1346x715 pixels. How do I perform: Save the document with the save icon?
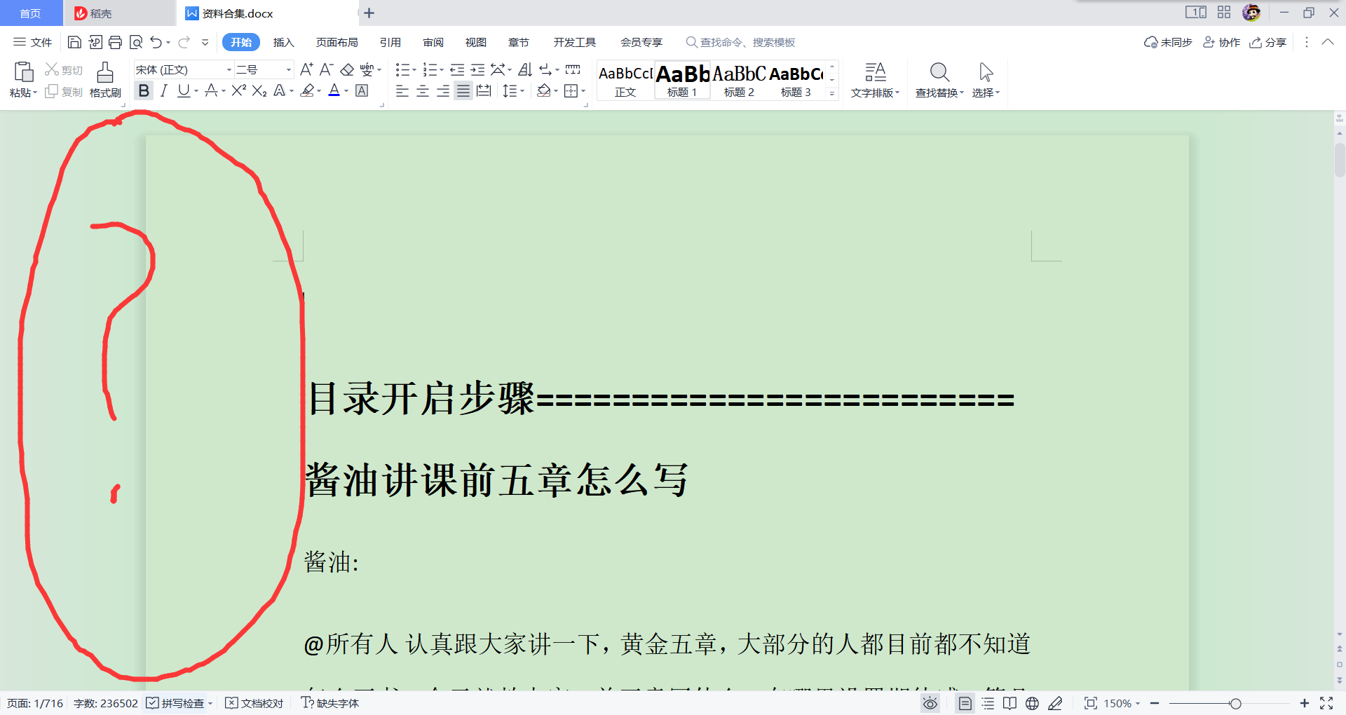click(x=74, y=42)
